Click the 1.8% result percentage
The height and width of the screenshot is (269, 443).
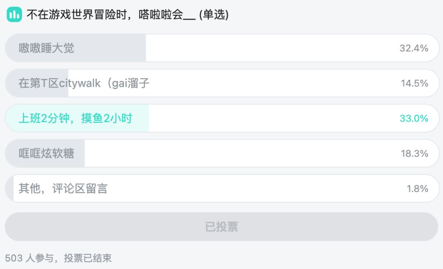pyautogui.click(x=417, y=189)
